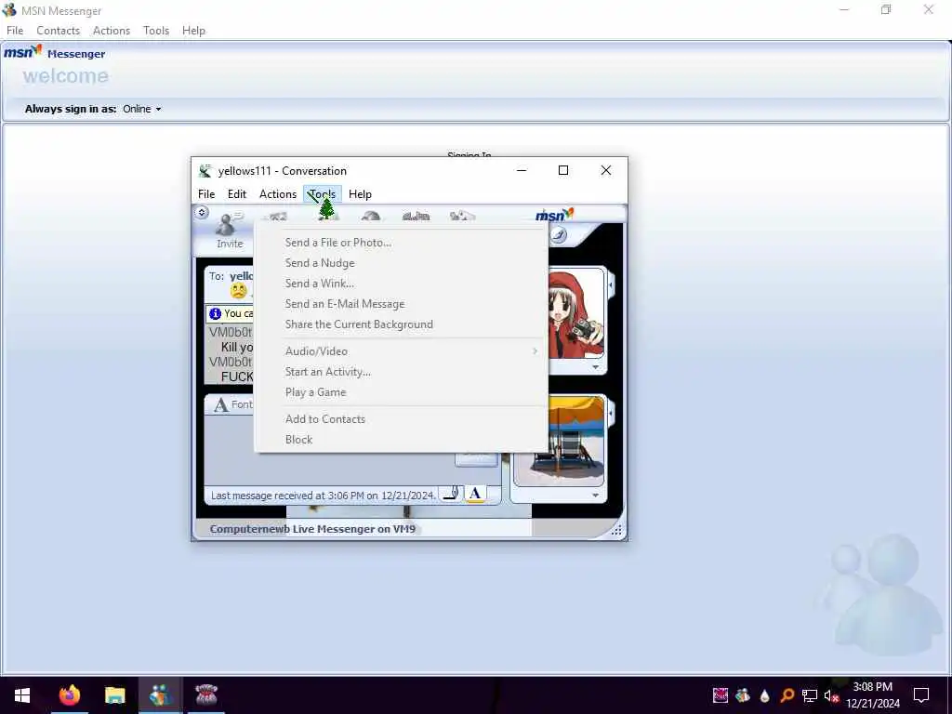
Task: Click my beach chair display picture
Action: 558,440
